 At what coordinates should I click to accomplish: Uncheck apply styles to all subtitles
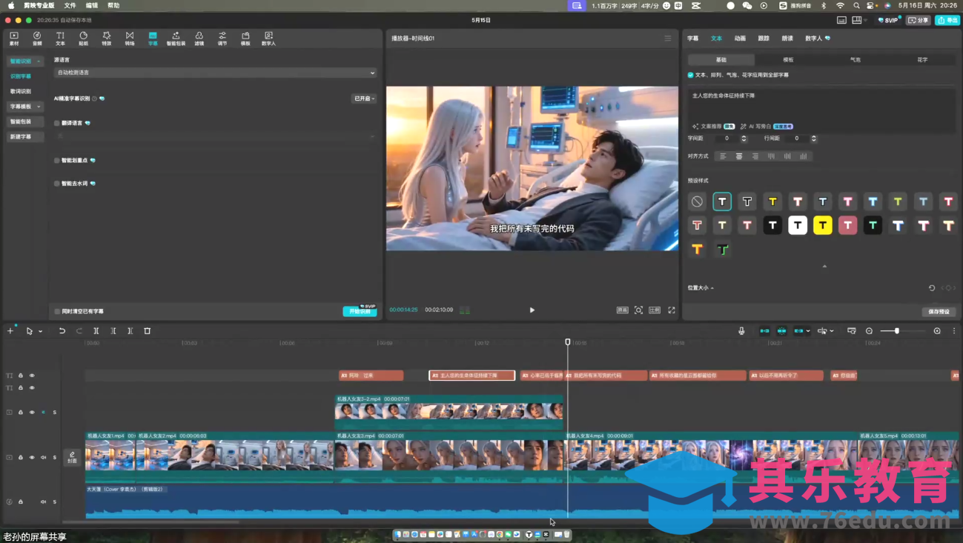[691, 75]
